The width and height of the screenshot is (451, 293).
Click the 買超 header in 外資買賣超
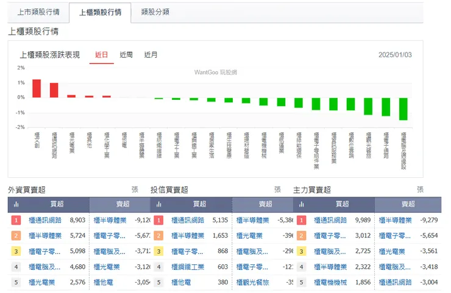pyautogui.click(x=57, y=204)
